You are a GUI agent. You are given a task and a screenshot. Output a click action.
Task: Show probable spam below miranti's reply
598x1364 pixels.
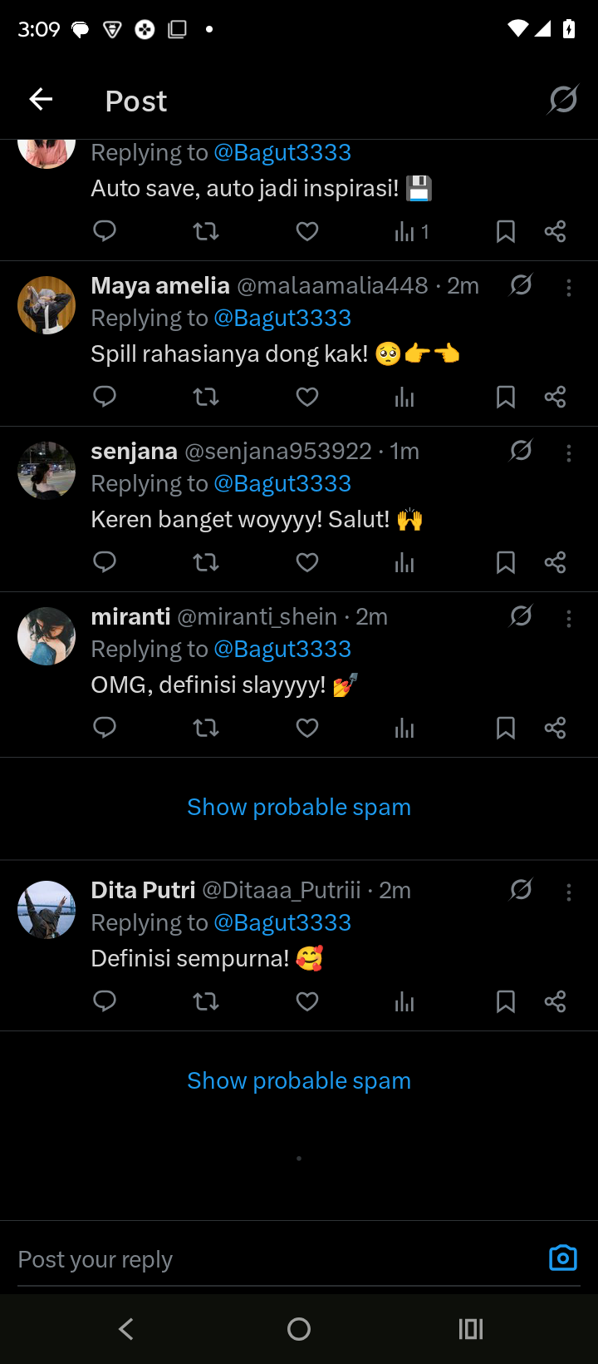pyautogui.click(x=299, y=807)
